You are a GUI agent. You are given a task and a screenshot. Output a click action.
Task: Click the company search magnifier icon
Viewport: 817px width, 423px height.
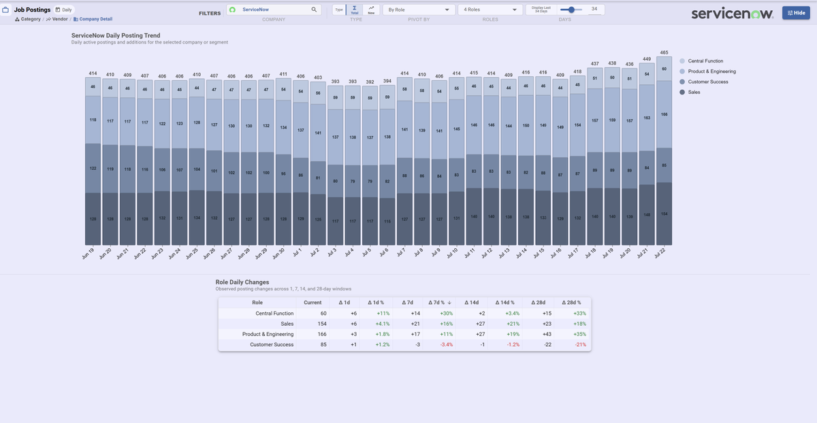click(x=314, y=10)
